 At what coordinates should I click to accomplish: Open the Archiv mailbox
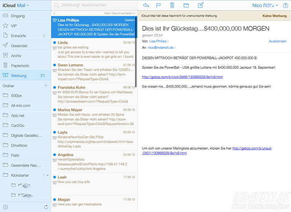[25, 56]
